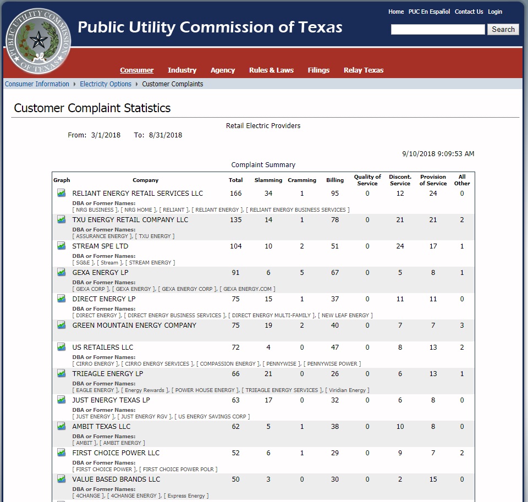Open STREAM SPE LTD complaint graph
Viewport: 528px width, 502px height.
coord(61,246)
